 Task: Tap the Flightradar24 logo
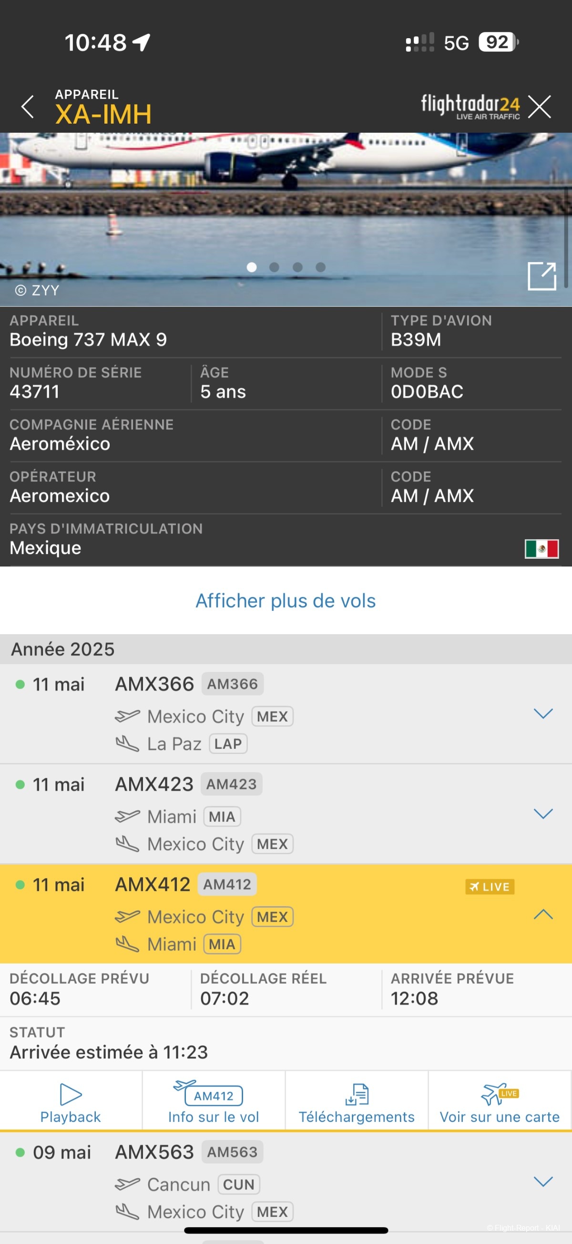470,106
